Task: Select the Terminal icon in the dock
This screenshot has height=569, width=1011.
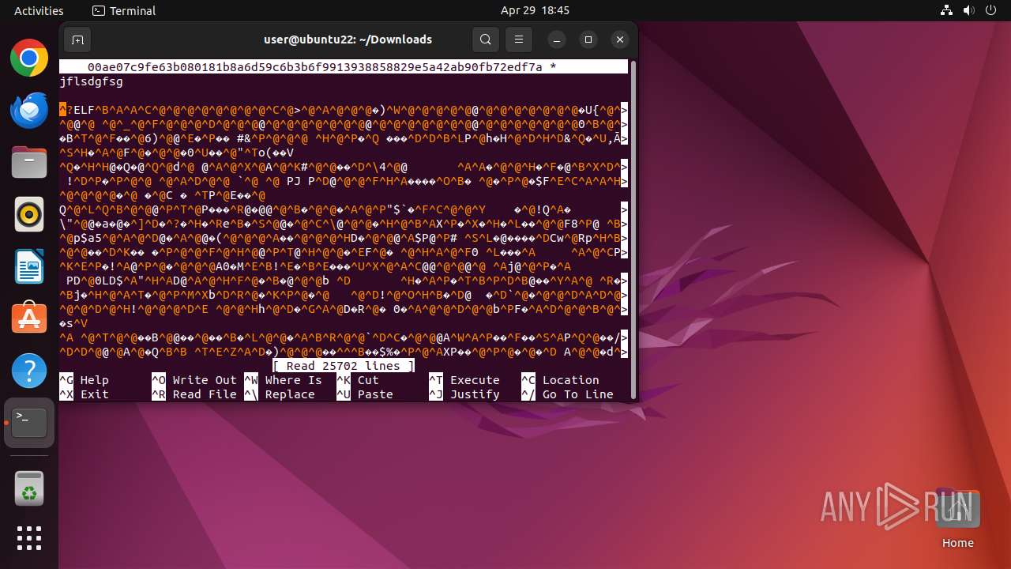Action: (29, 423)
